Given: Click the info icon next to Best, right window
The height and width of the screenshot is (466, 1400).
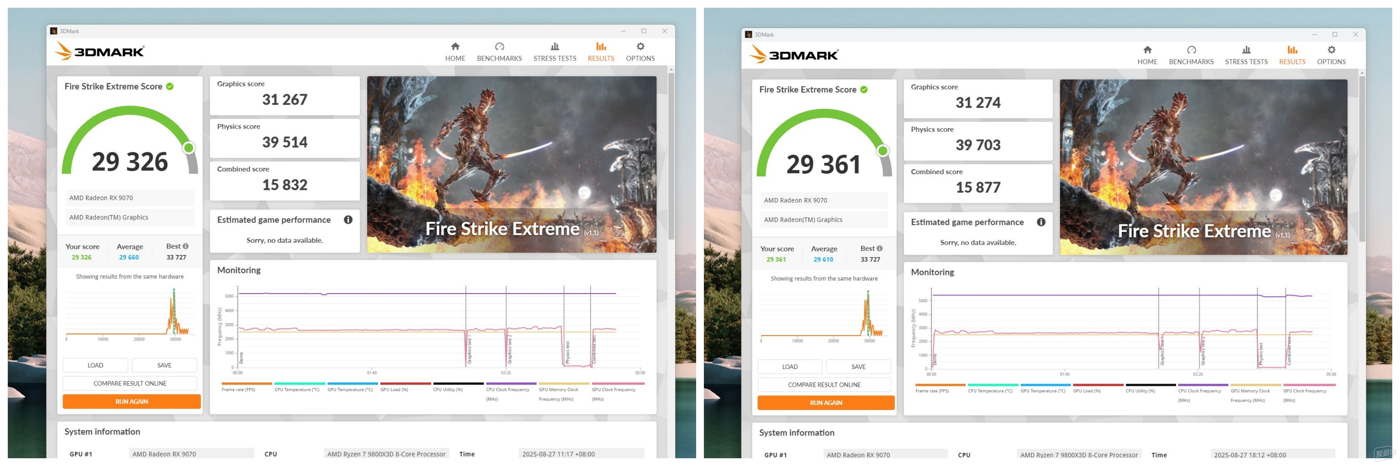Looking at the screenshot, I should [879, 249].
